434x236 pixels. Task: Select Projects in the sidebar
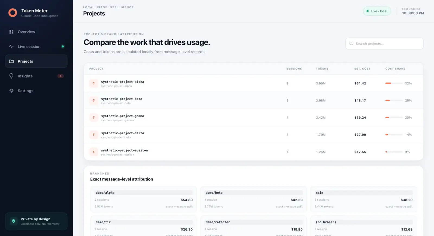click(36, 61)
